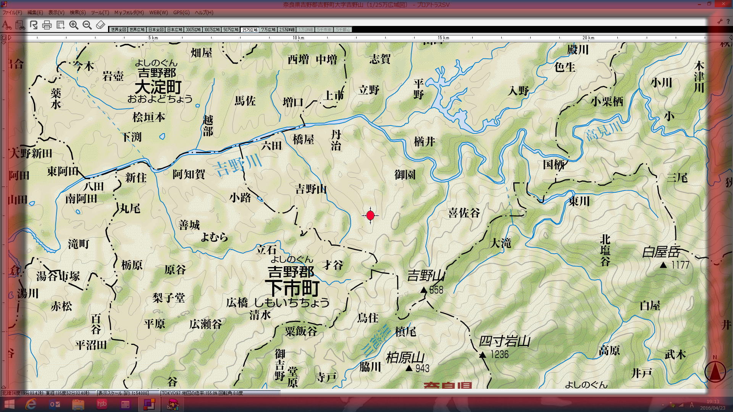Zoom out with the minus magnifier
The height and width of the screenshot is (412, 733).
(87, 25)
